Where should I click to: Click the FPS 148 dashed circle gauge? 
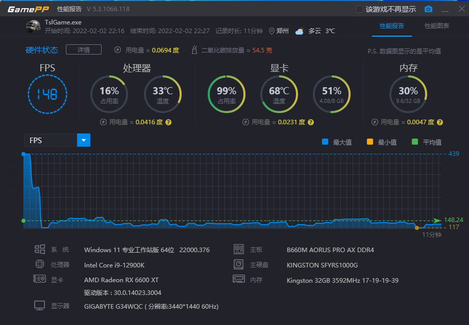coord(47,94)
